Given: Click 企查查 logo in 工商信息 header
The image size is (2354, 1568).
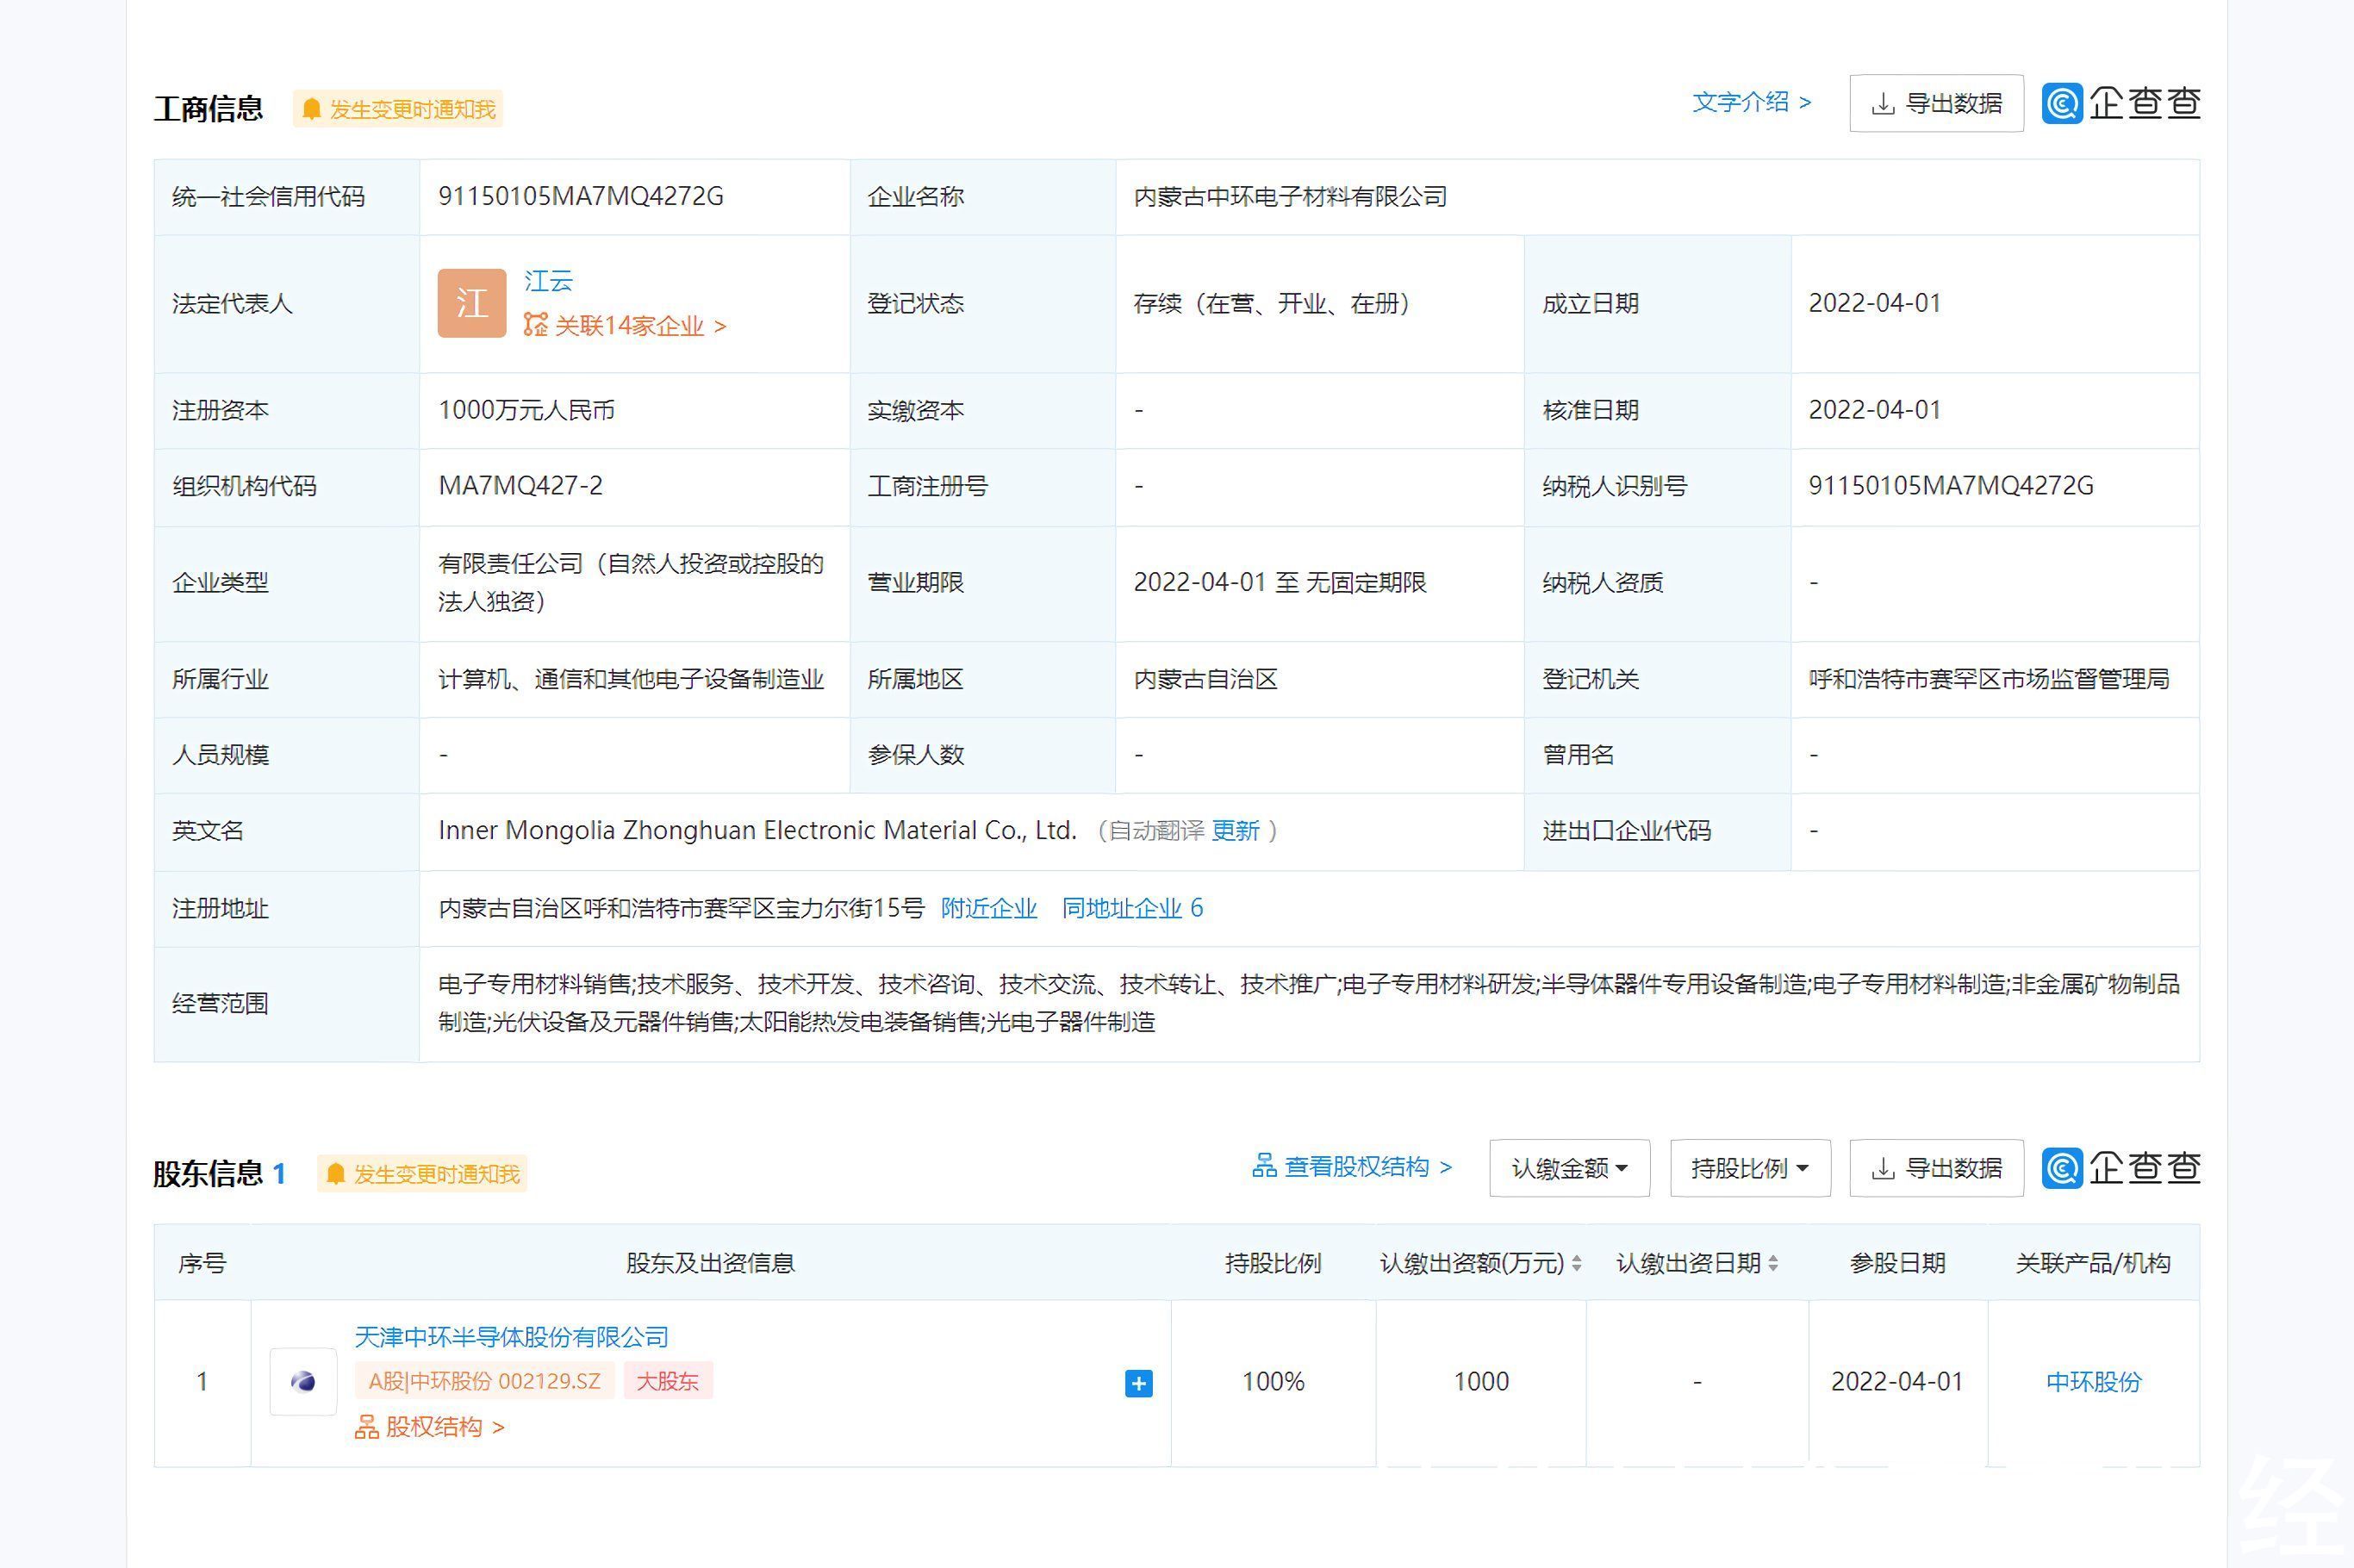Looking at the screenshot, I should (x=2121, y=103).
